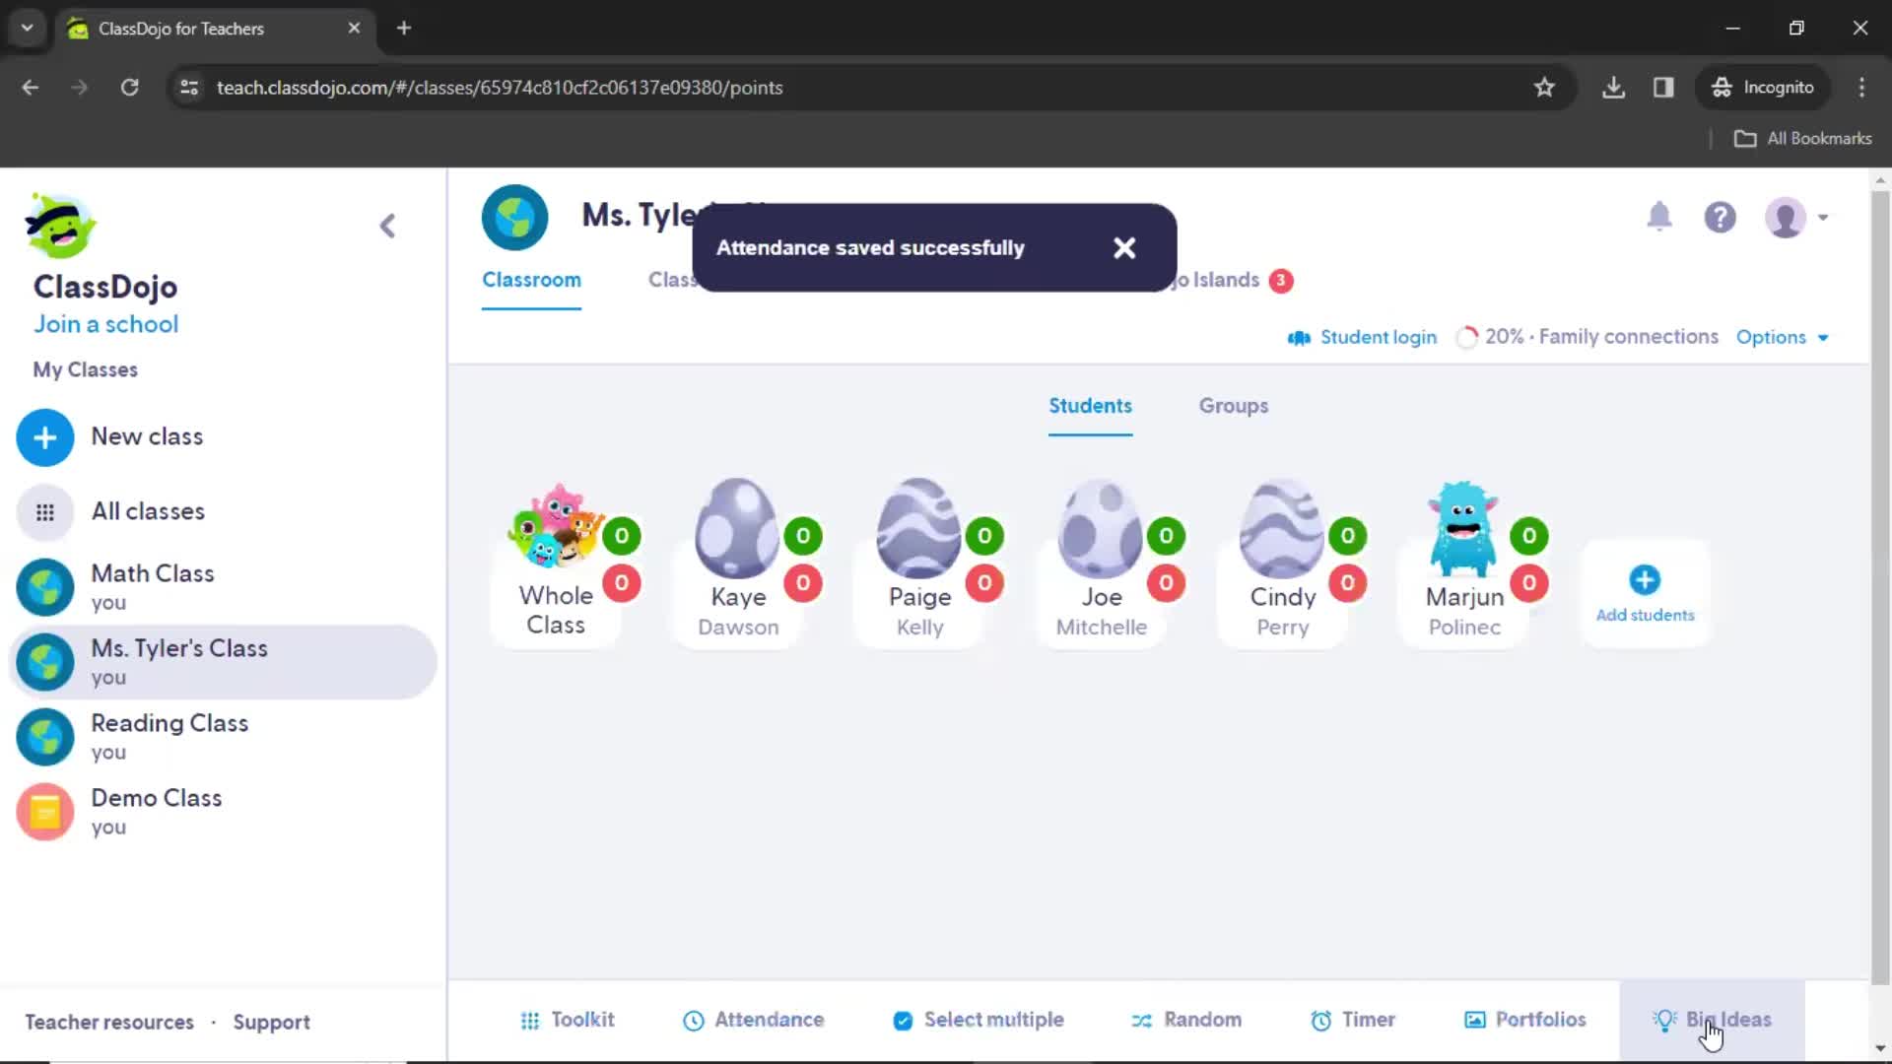Open the Attendance tool

tap(753, 1019)
